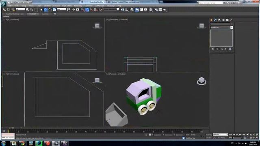Toggle Window/Crossing selection mode
This screenshot has width=260, height=146.
point(41,10)
